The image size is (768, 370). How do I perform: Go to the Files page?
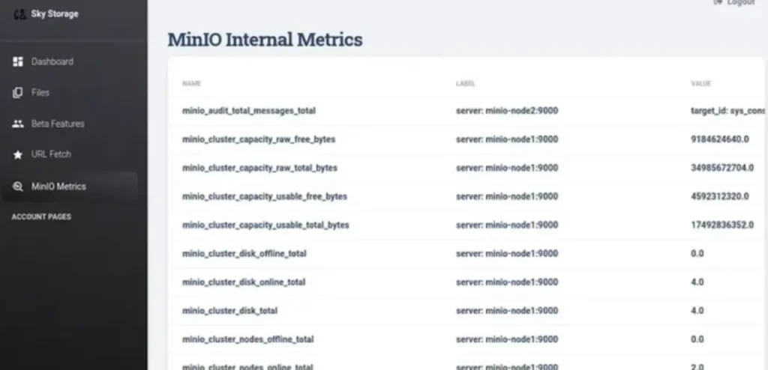coord(40,93)
